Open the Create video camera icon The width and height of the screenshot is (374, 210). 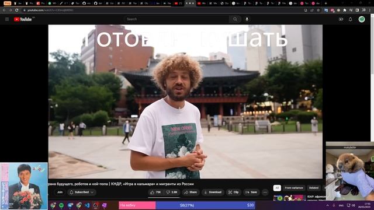pyautogui.click(x=341, y=19)
